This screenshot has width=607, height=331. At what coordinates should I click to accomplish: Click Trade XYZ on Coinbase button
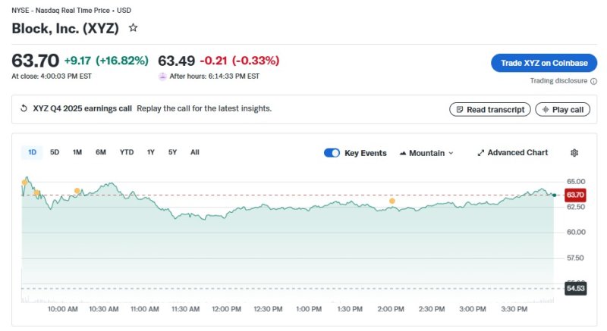tap(544, 63)
